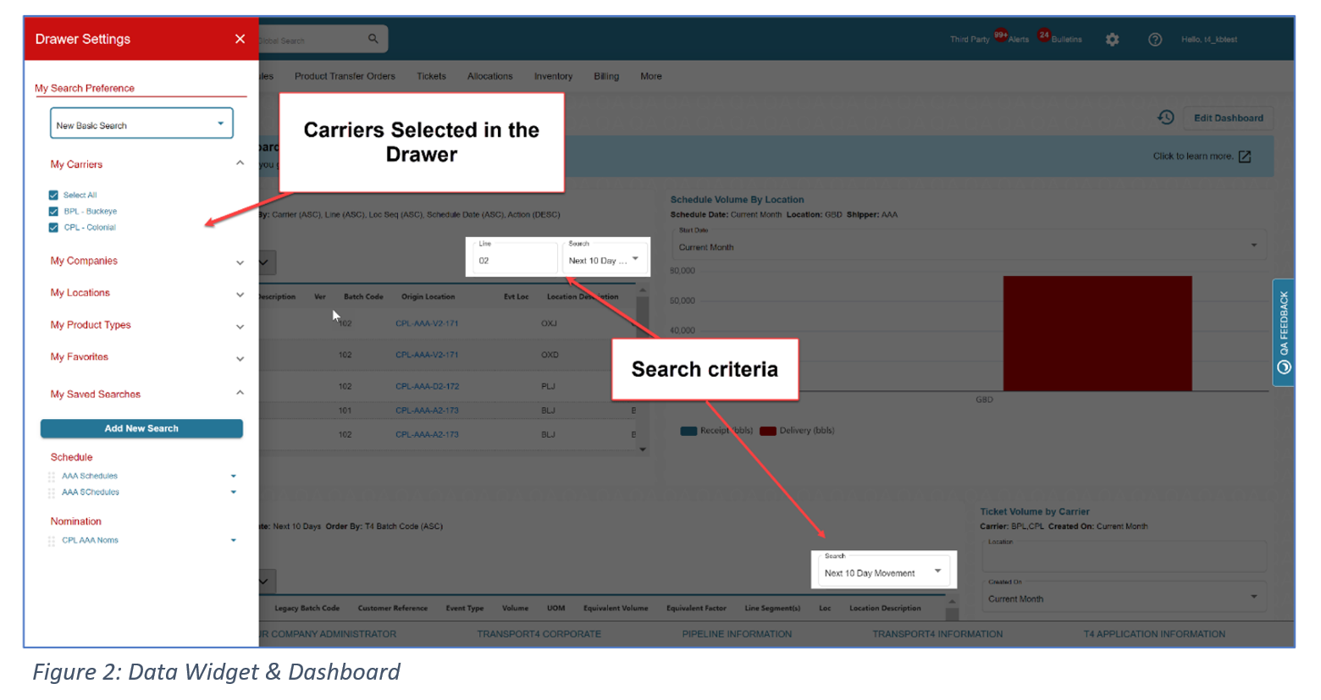Click the dark red Delivery chart bar
The image size is (1321, 700).
click(1097, 333)
